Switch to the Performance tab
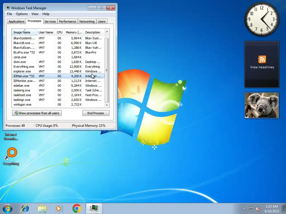 coord(67,21)
